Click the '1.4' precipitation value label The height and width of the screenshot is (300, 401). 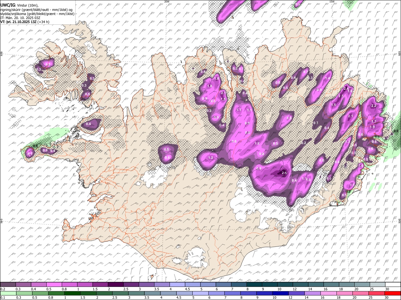tap(328, 78)
